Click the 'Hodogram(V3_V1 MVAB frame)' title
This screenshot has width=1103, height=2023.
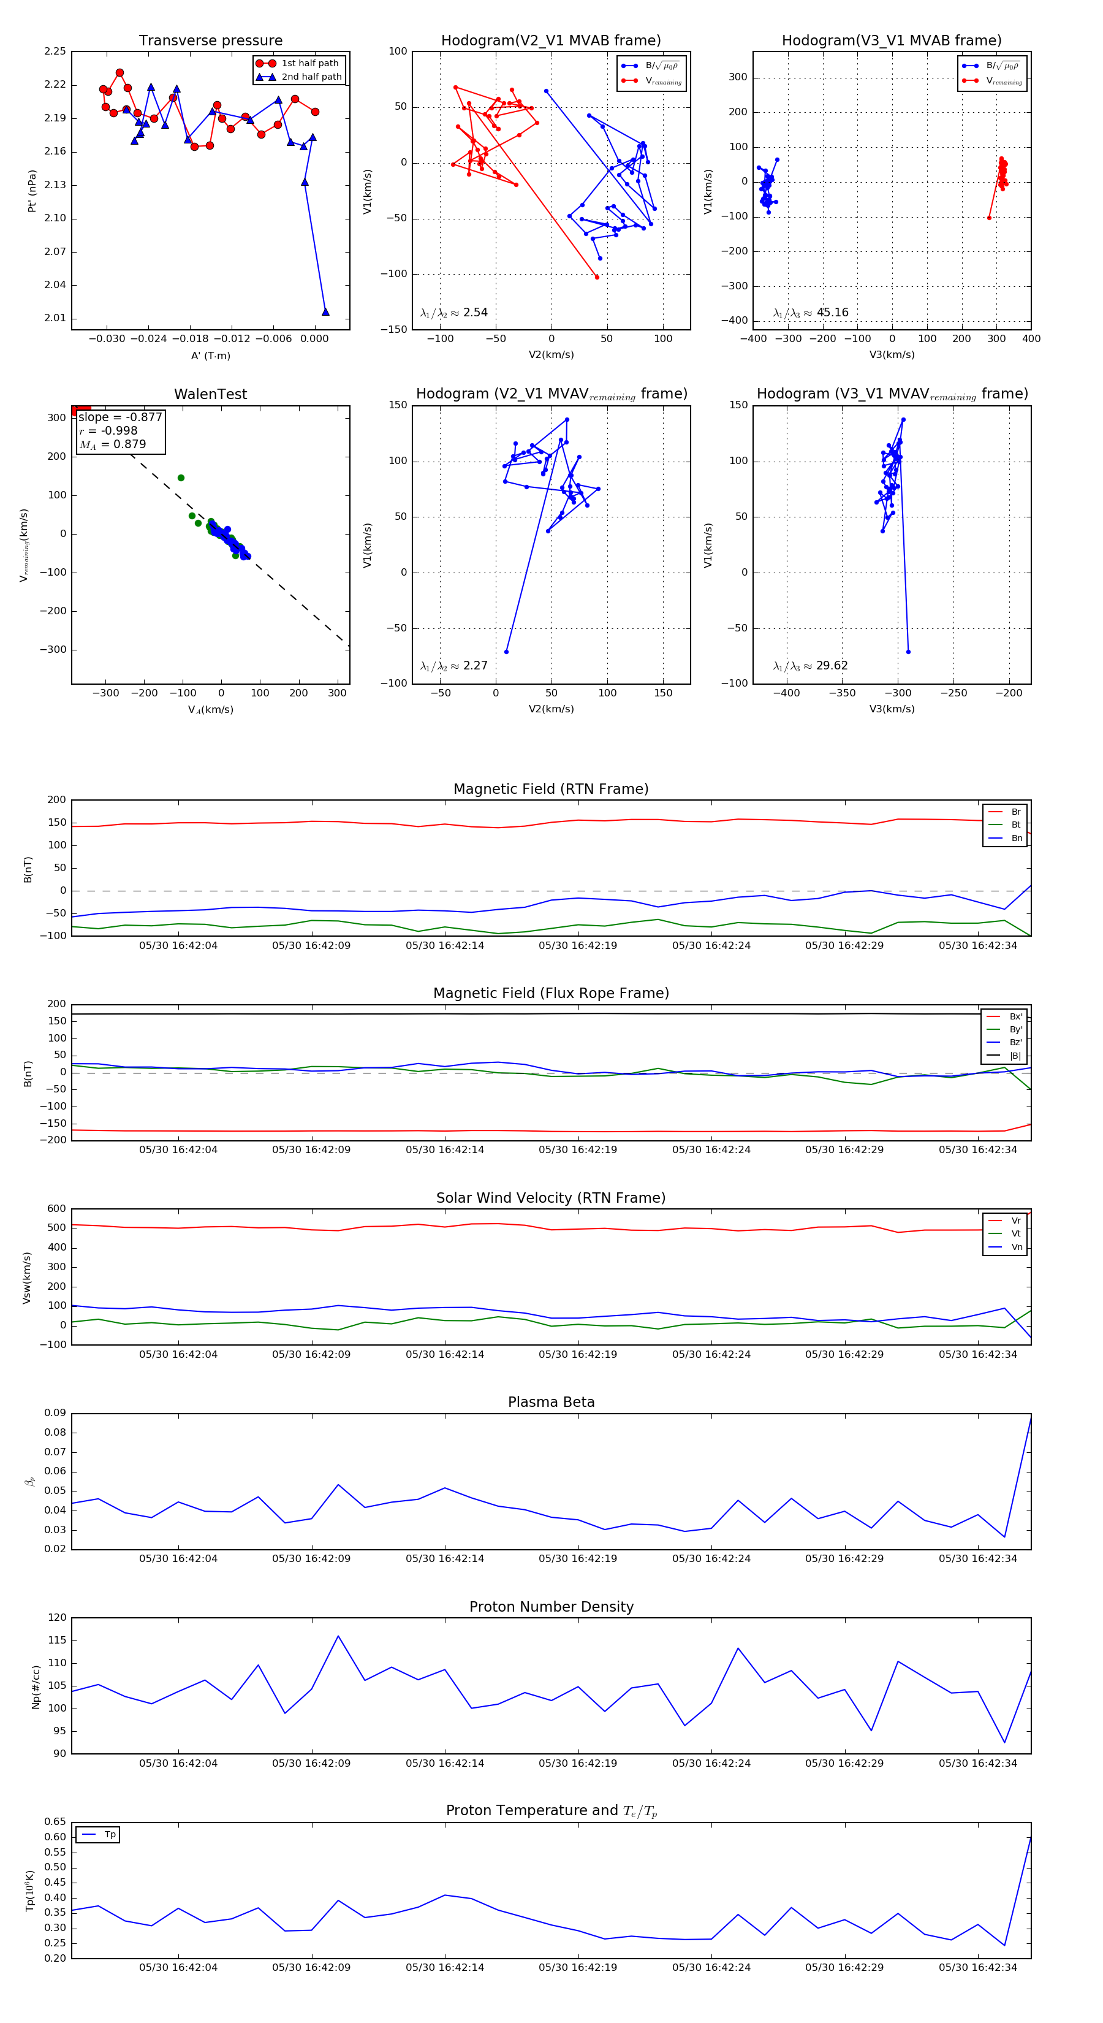coord(892,41)
